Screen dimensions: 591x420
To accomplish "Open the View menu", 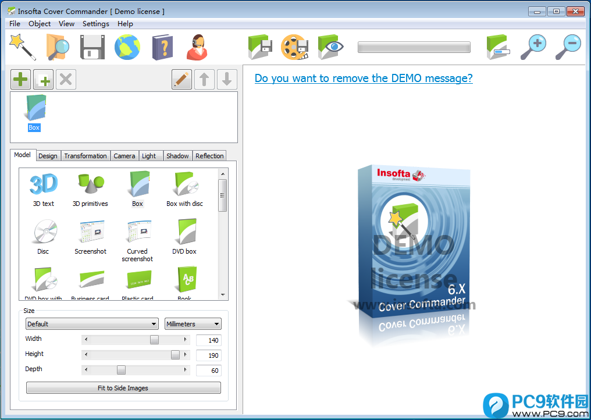I will point(67,24).
